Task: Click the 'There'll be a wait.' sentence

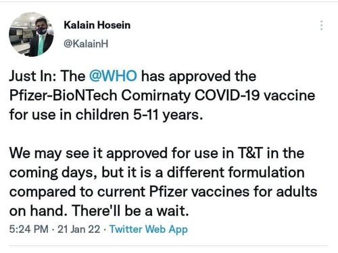Action: pos(130,211)
